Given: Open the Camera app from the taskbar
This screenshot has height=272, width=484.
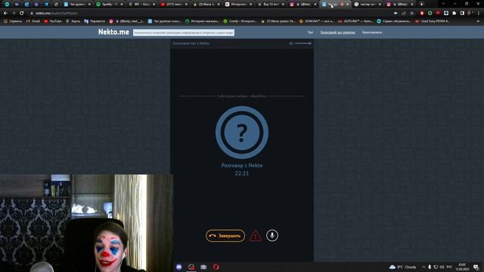Looking at the screenshot, I should click(203, 267).
